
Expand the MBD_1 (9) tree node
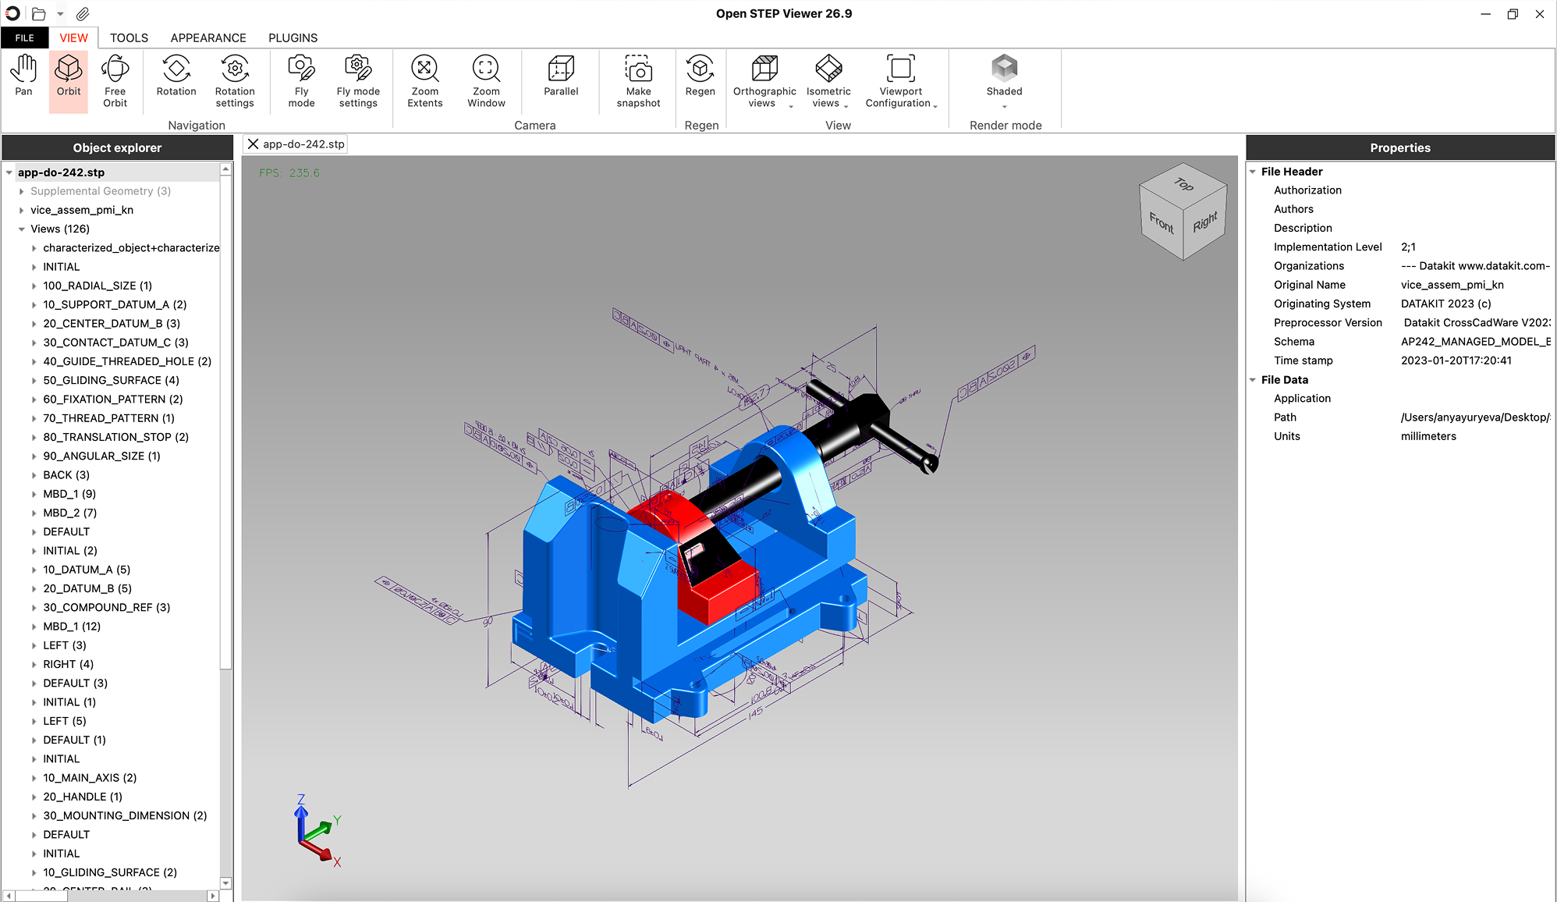pos(34,494)
